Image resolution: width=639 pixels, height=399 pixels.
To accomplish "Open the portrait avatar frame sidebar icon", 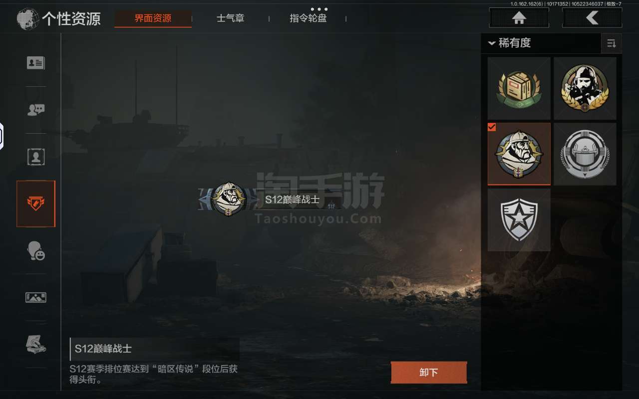I will 36,157.
